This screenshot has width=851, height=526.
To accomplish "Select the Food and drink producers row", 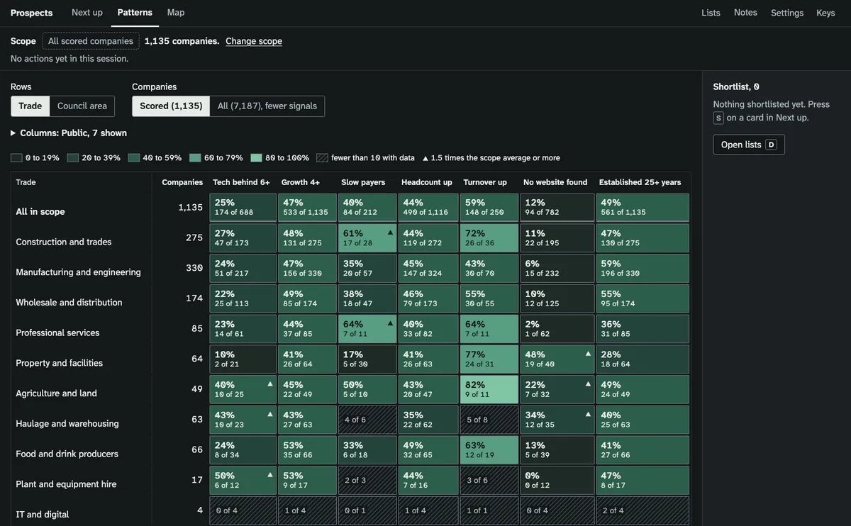I will [x=67, y=454].
